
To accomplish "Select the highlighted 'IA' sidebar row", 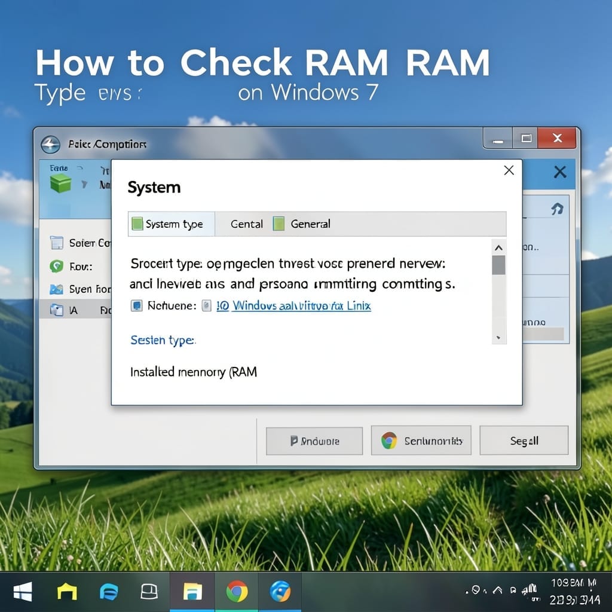I will [76, 310].
